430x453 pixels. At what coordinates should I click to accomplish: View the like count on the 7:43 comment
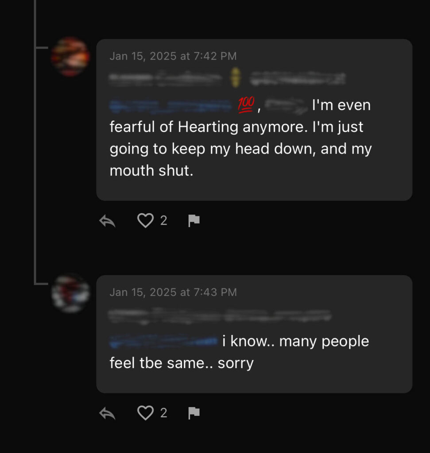pos(163,413)
